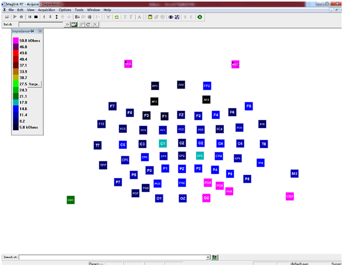Click the Stop toolbar icon
Image resolution: width=343 pixels, height=265 pixels.
click(x=35, y=17)
